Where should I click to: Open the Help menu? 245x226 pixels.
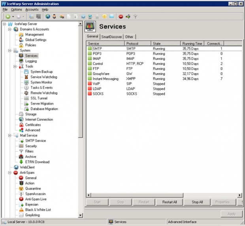click(x=45, y=9)
